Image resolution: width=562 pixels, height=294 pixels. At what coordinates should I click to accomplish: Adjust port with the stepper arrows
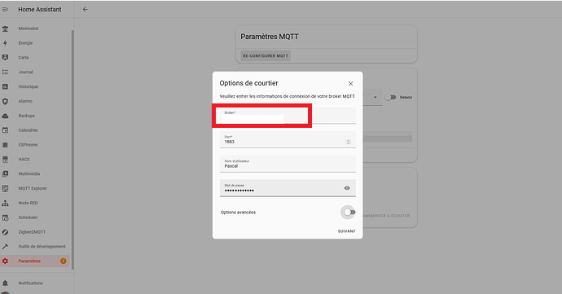point(348,142)
